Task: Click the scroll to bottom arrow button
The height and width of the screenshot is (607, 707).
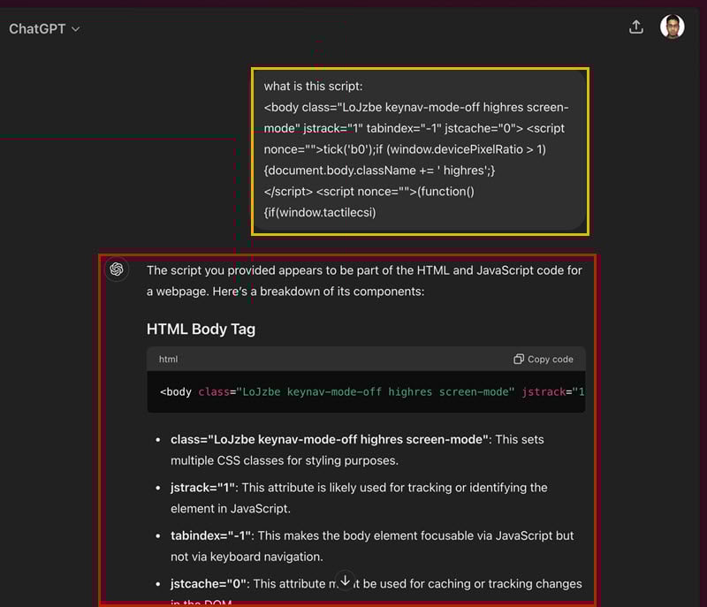Action: tap(345, 580)
